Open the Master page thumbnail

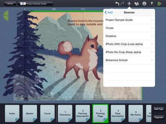point(30,113)
